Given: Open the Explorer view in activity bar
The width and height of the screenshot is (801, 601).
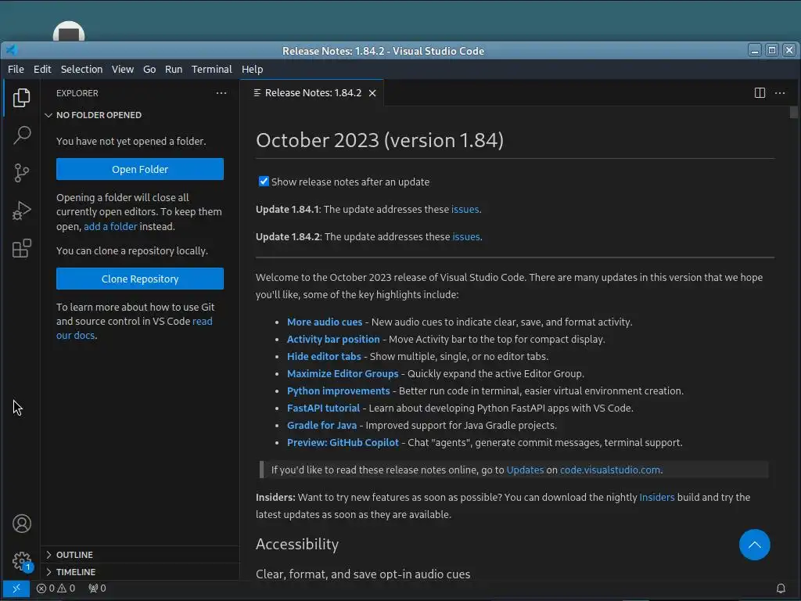Looking at the screenshot, I should [21, 98].
